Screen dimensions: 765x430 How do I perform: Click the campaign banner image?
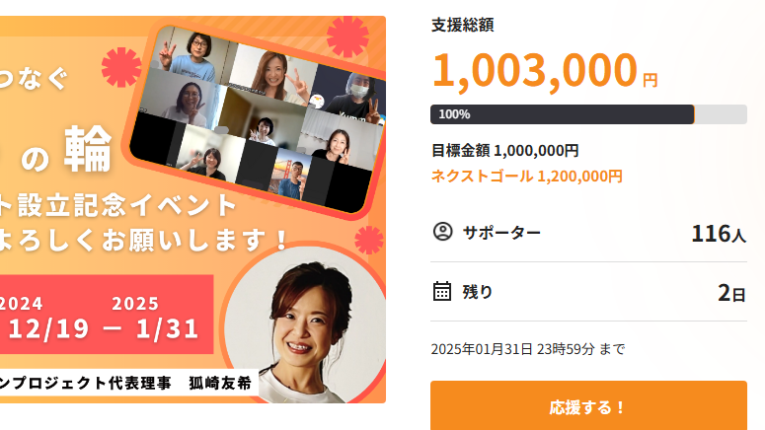pos(192,210)
